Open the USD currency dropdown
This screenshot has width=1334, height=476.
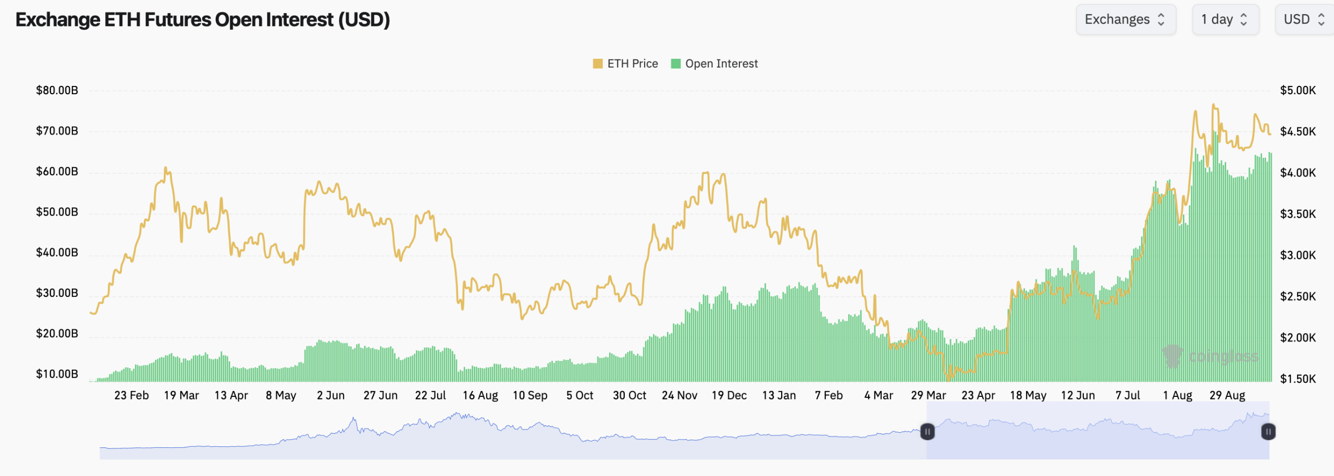pos(1303,19)
